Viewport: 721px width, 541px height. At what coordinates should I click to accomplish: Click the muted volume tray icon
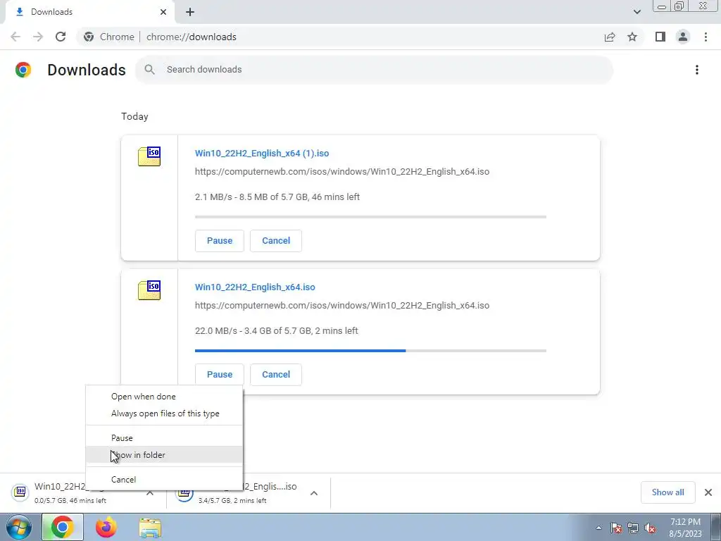pos(650,528)
